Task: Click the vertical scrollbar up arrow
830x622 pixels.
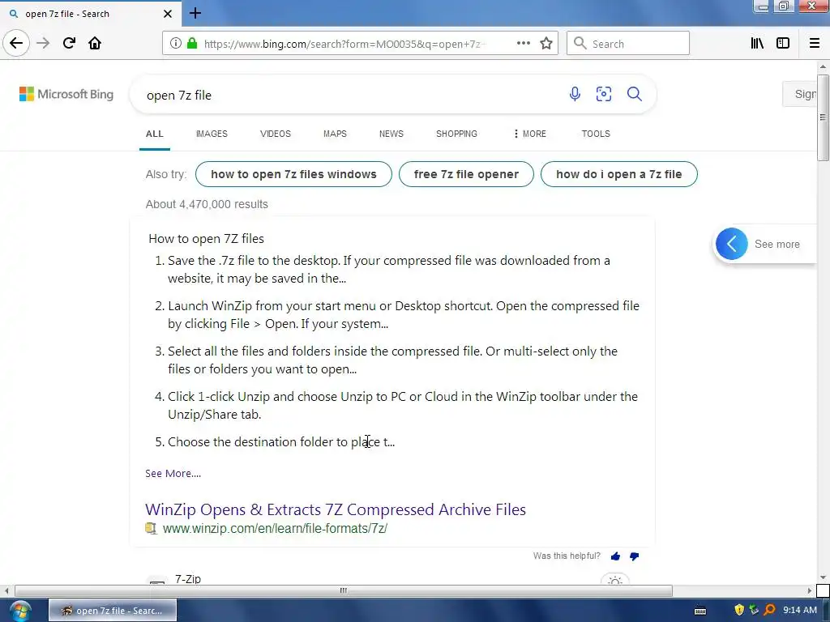Action: (823, 66)
